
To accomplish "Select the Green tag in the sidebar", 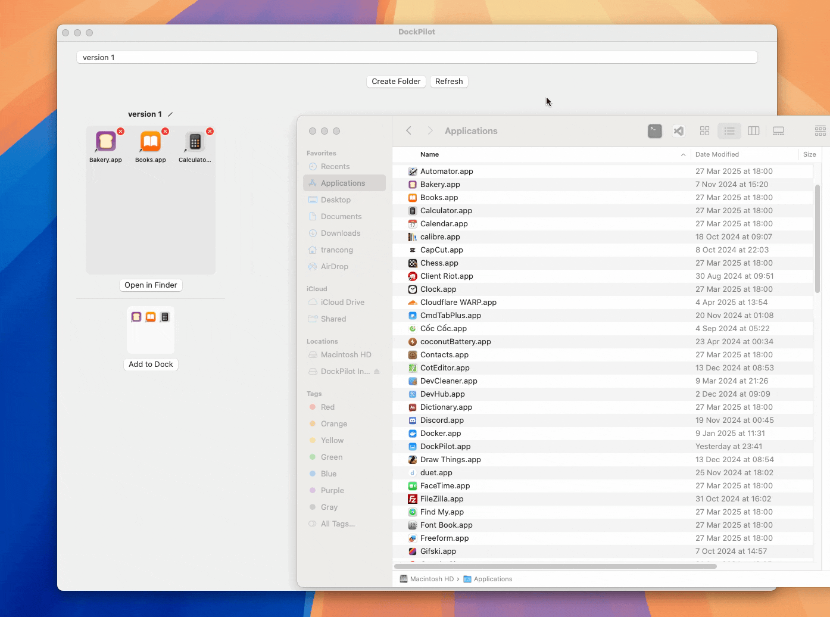I will point(344,457).
